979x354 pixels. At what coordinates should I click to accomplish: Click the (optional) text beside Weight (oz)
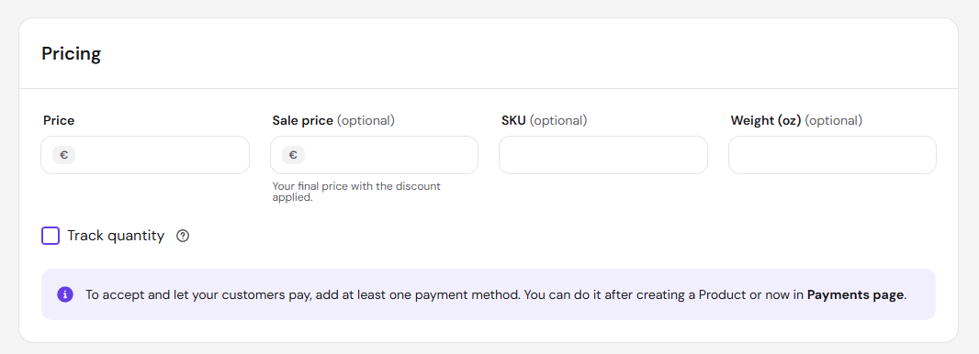tap(834, 120)
